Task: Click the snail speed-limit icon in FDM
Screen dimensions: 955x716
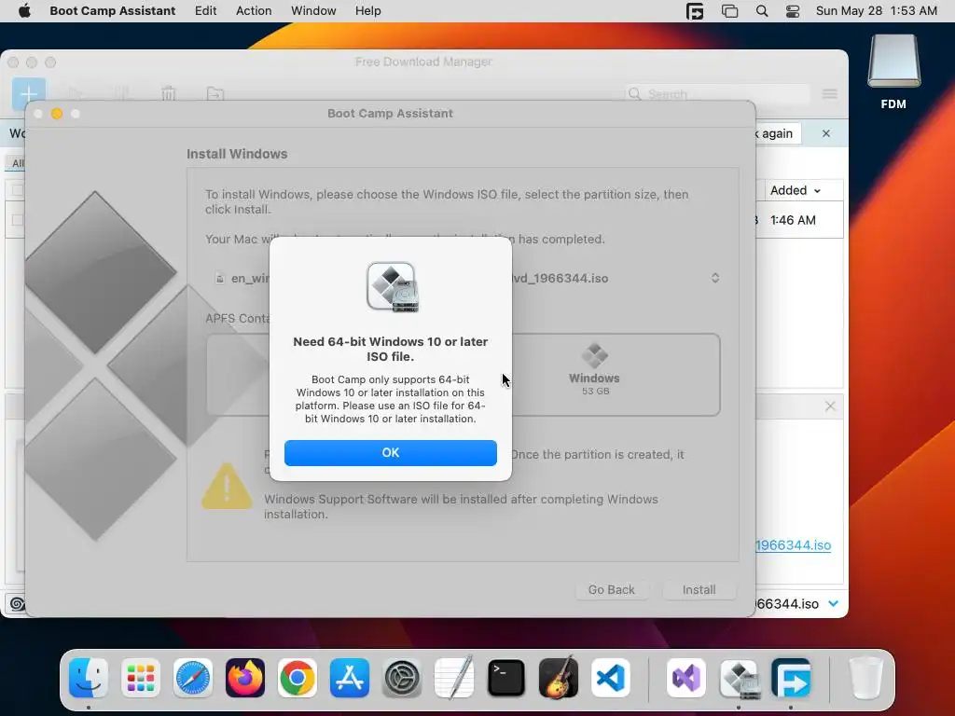Action: coord(17,603)
